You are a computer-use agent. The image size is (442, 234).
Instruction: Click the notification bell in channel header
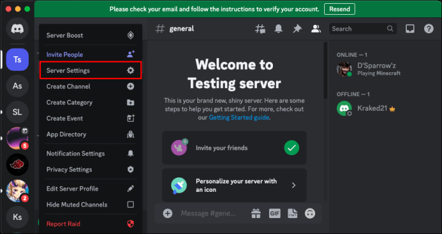279,28
